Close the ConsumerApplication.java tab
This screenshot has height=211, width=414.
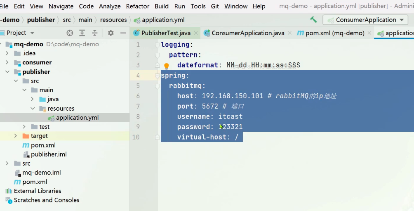coord(289,33)
